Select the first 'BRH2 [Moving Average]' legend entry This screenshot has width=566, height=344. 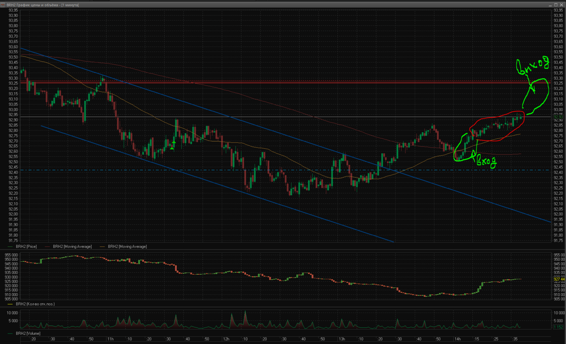(72, 246)
